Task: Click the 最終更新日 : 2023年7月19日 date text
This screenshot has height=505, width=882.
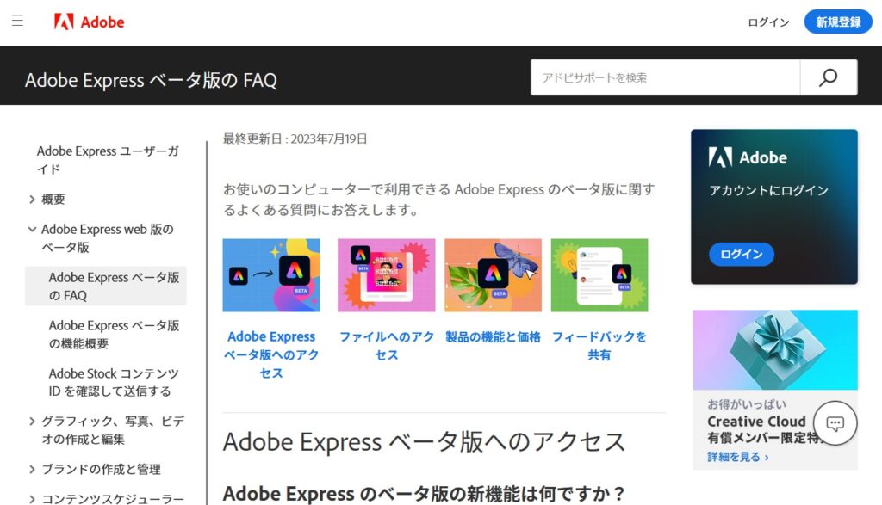Action: pyautogui.click(x=295, y=139)
